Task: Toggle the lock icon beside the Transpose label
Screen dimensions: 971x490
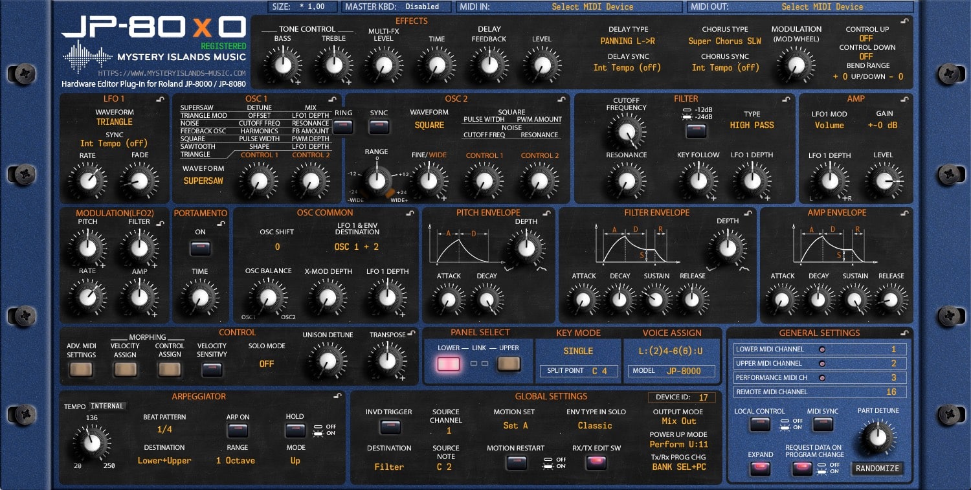Action: [x=410, y=334]
